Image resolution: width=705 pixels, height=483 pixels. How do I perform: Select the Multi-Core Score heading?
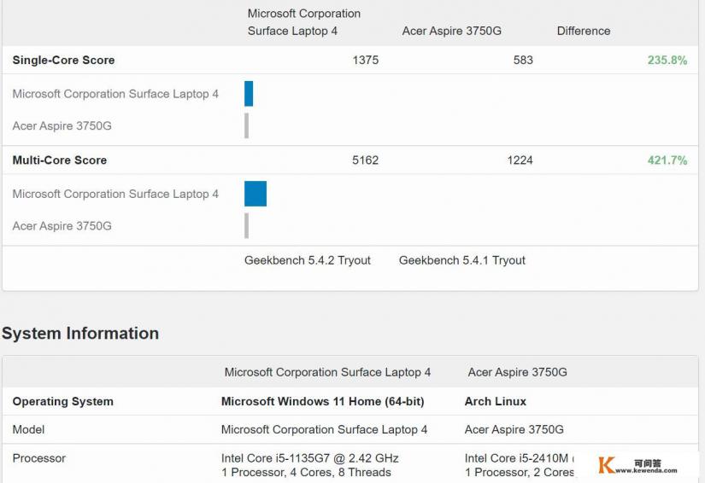(60, 160)
